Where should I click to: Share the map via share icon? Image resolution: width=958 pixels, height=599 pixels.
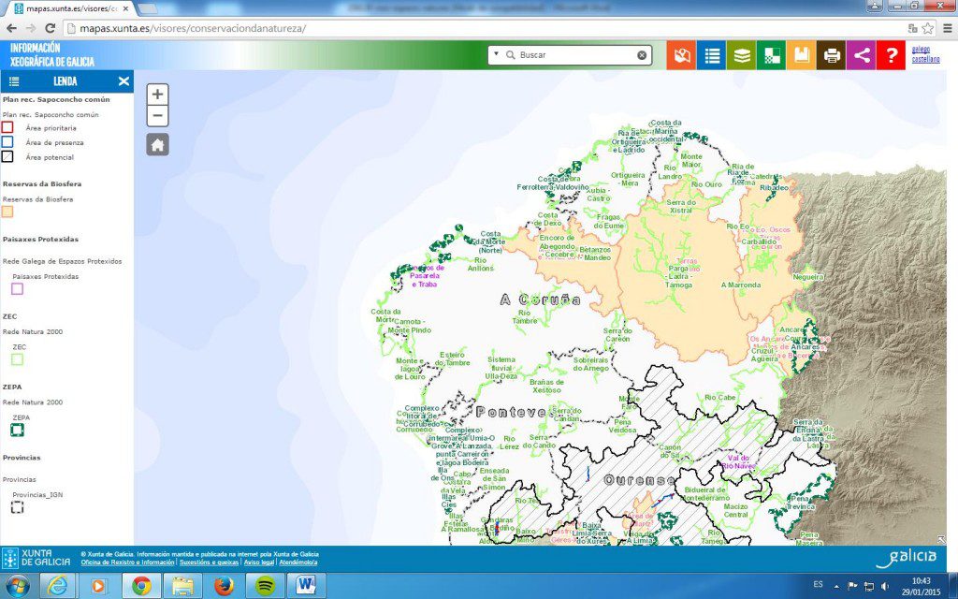click(862, 55)
